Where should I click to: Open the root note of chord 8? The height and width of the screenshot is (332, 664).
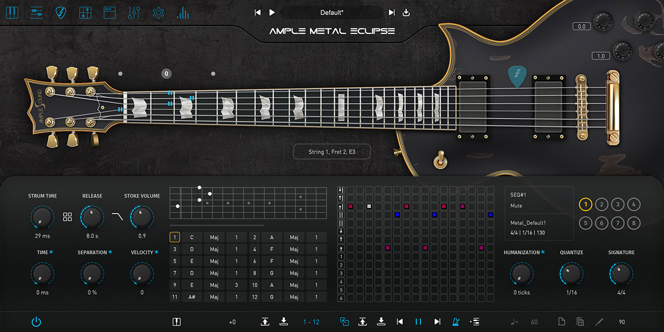tap(271, 273)
